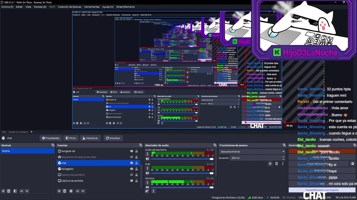
Task: Open the Vista menu
Action: point(28,7)
